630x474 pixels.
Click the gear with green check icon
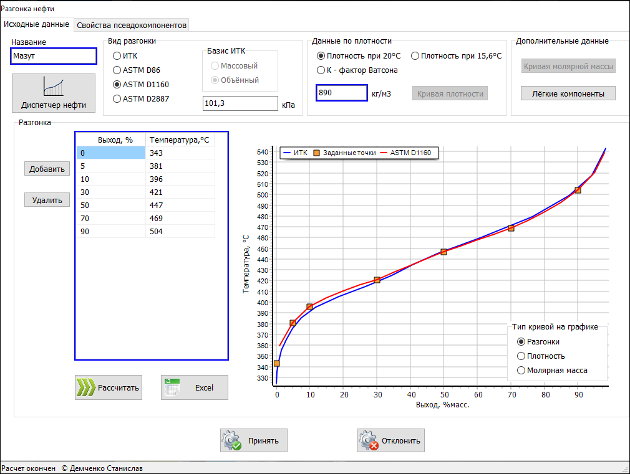click(x=231, y=440)
